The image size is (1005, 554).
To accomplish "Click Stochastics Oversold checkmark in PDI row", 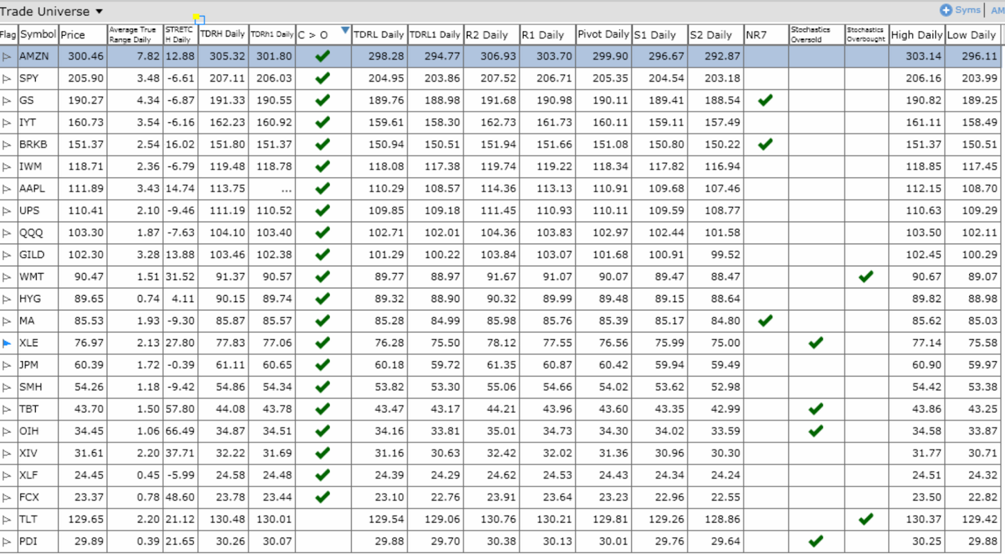I will tap(816, 541).
